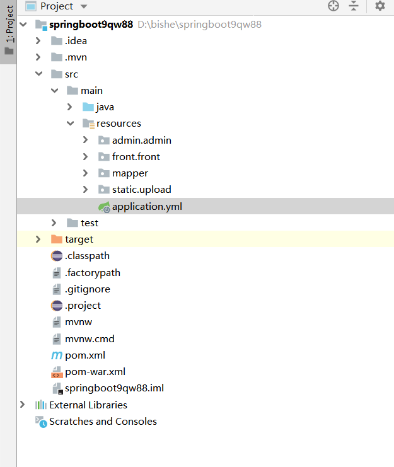The width and height of the screenshot is (394, 467).
Task: Click the External Libraries bar-chart icon
Action: (x=41, y=405)
